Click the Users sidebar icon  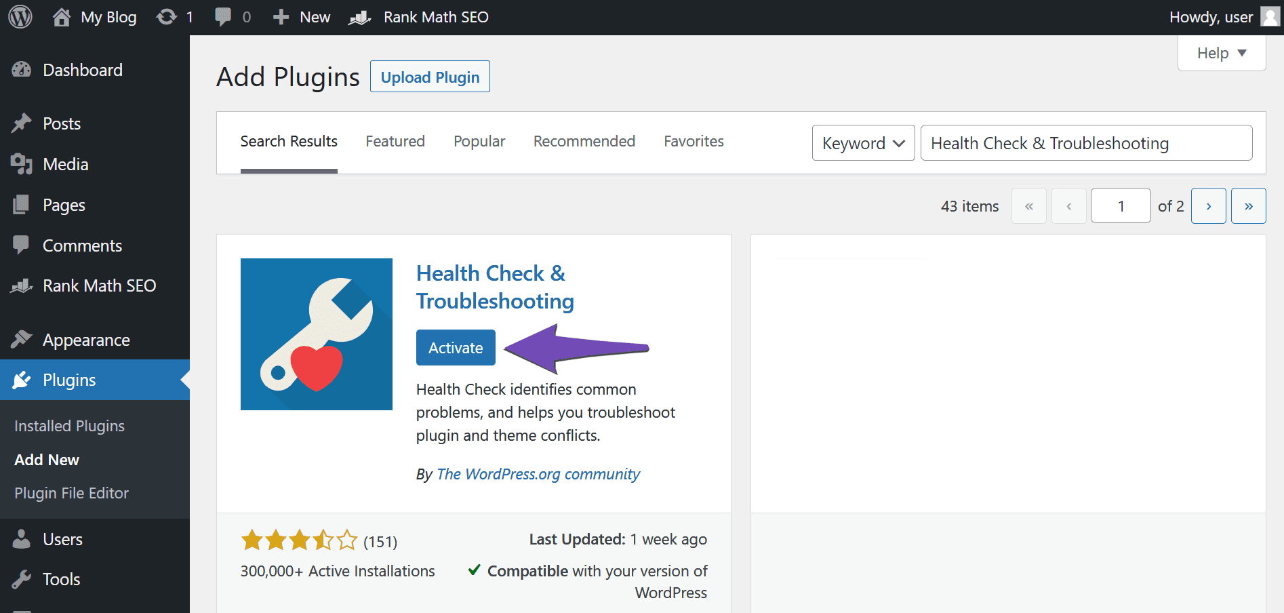[22, 539]
